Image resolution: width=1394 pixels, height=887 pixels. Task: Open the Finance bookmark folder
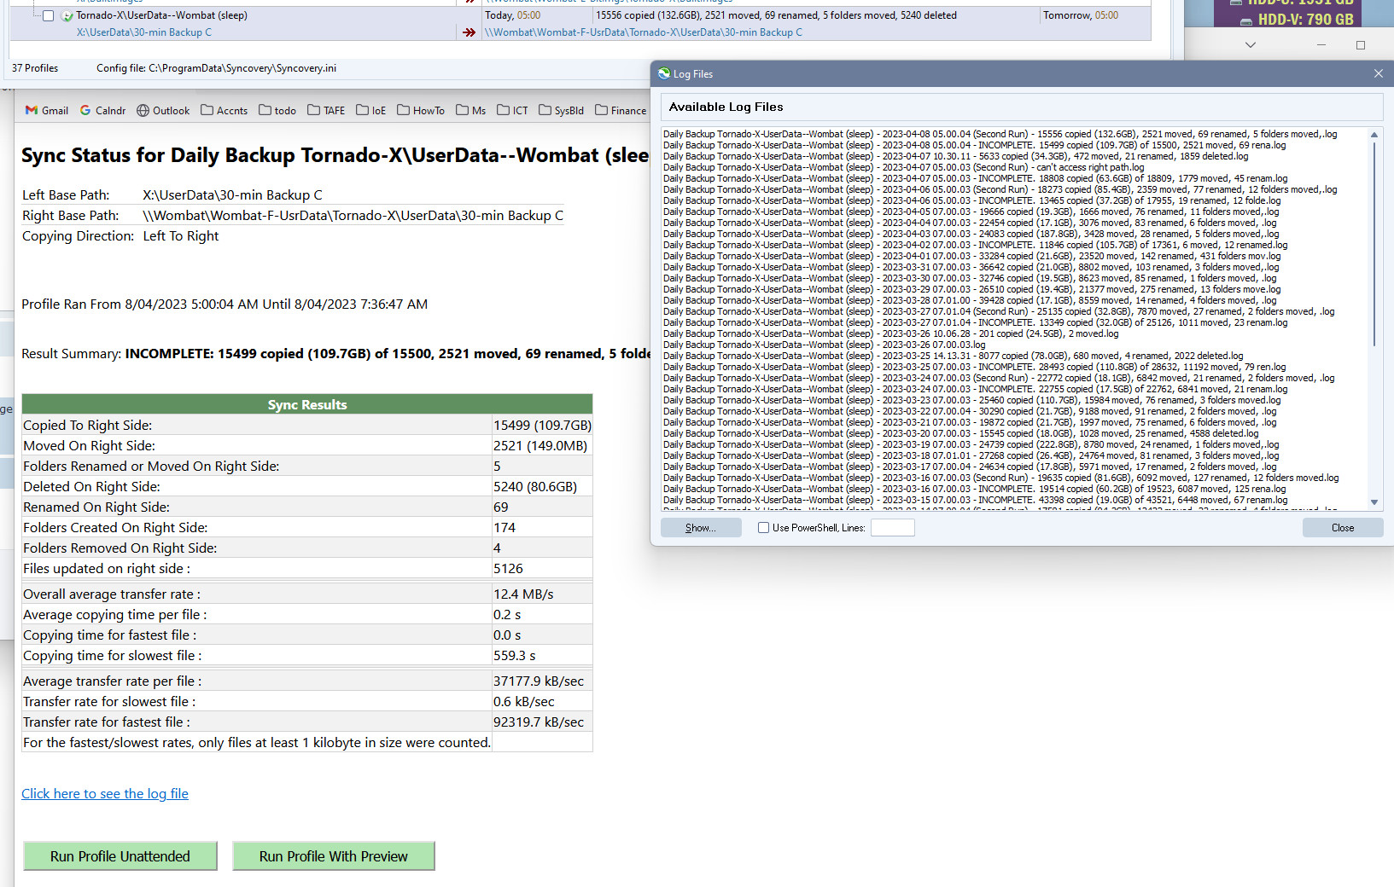[x=621, y=110]
